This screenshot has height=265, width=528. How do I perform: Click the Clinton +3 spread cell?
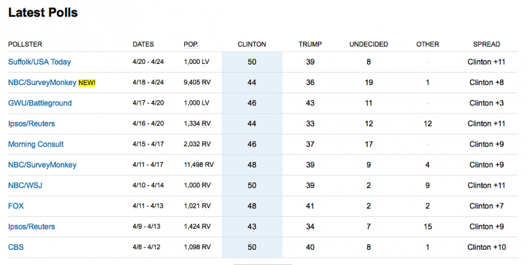486,103
